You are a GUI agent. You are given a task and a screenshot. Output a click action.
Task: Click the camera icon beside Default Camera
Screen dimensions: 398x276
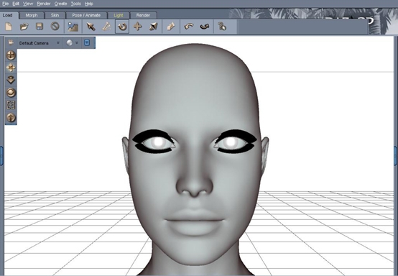click(x=11, y=42)
